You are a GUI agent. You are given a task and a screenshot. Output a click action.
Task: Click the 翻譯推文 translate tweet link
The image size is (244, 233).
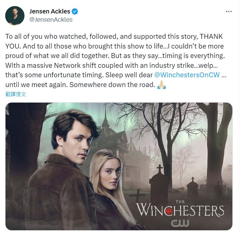16,94
